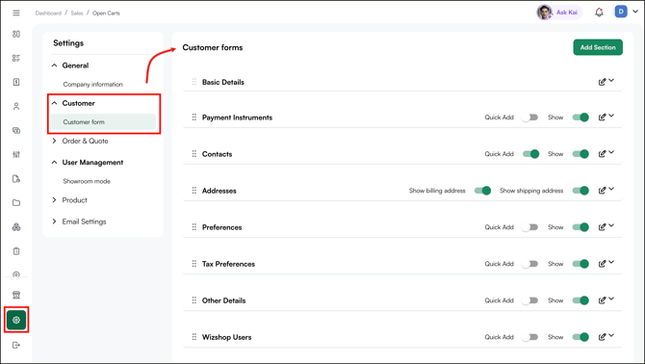Open the user account dropdown arrow
Viewport: 645px width, 364px height.
[635, 12]
